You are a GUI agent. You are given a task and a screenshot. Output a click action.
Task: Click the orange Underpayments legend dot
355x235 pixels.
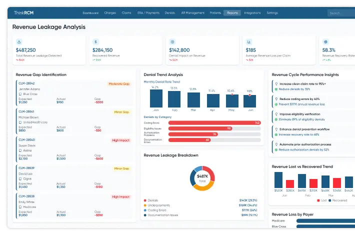pyautogui.click(x=145, y=205)
